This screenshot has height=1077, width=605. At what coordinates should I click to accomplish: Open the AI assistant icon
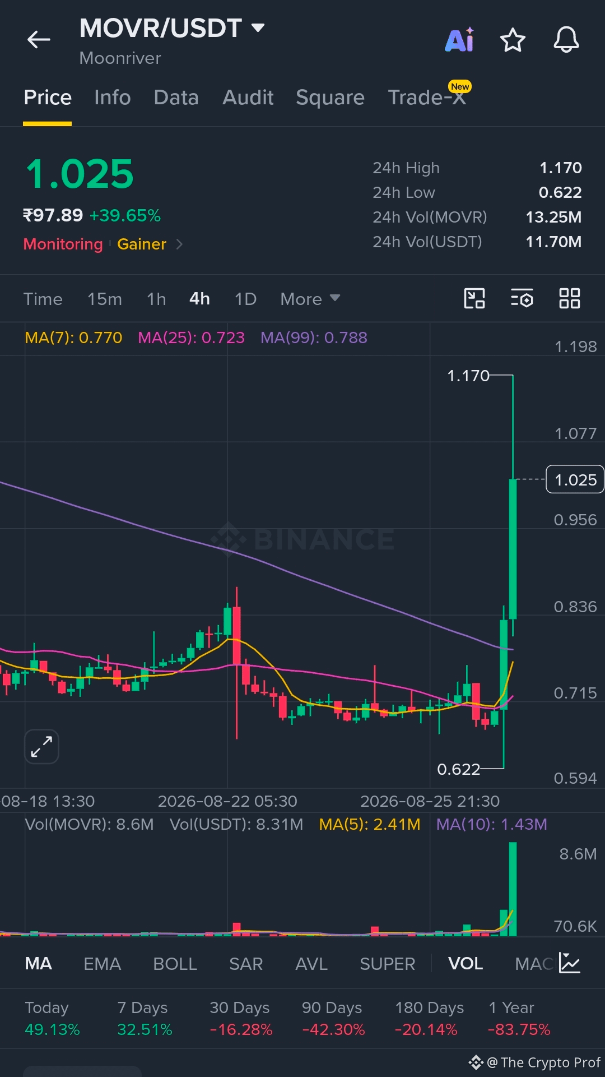pos(459,40)
